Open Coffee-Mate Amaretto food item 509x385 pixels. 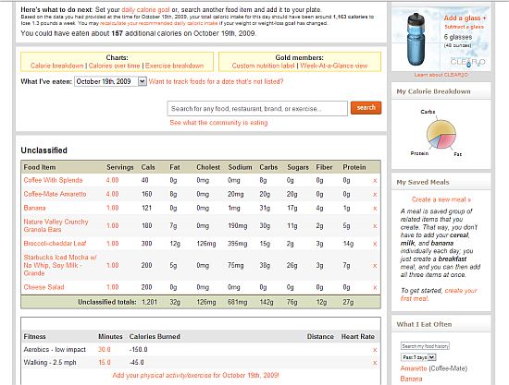pyautogui.click(x=55, y=194)
